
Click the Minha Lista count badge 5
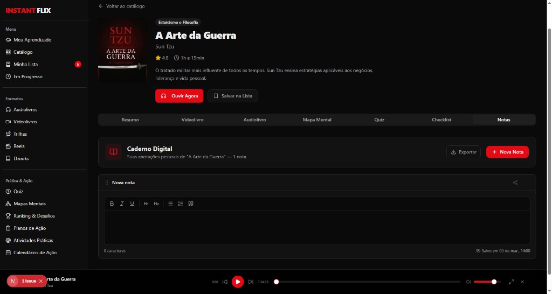[78, 65]
